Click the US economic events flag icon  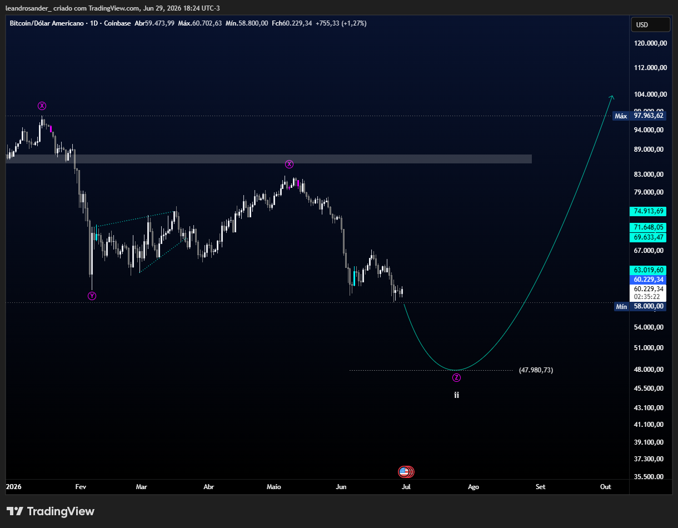point(404,472)
